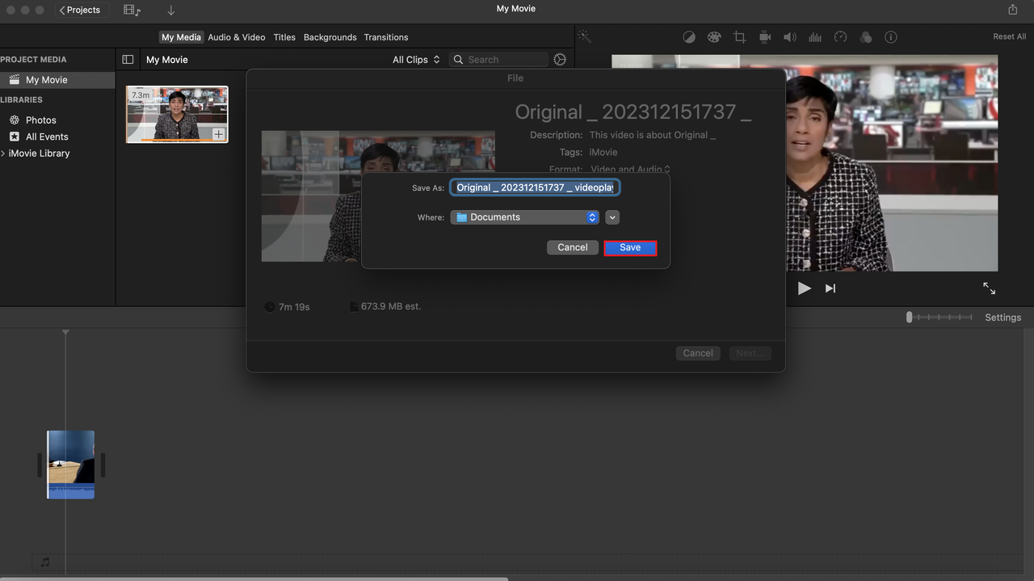Open the All Clips filter dropdown
The height and width of the screenshot is (581, 1034).
[416, 60]
